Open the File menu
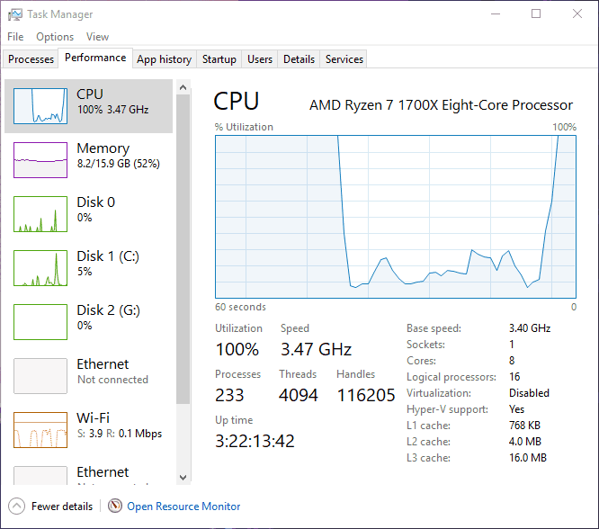This screenshot has height=529, width=599. click(x=15, y=37)
